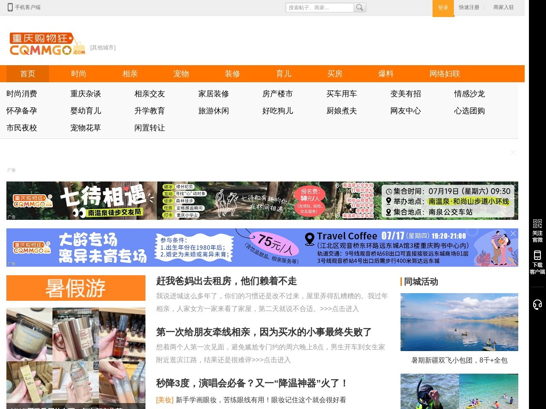Click the search magnifier icon
The height and width of the screenshot is (409, 546).
point(360,7)
